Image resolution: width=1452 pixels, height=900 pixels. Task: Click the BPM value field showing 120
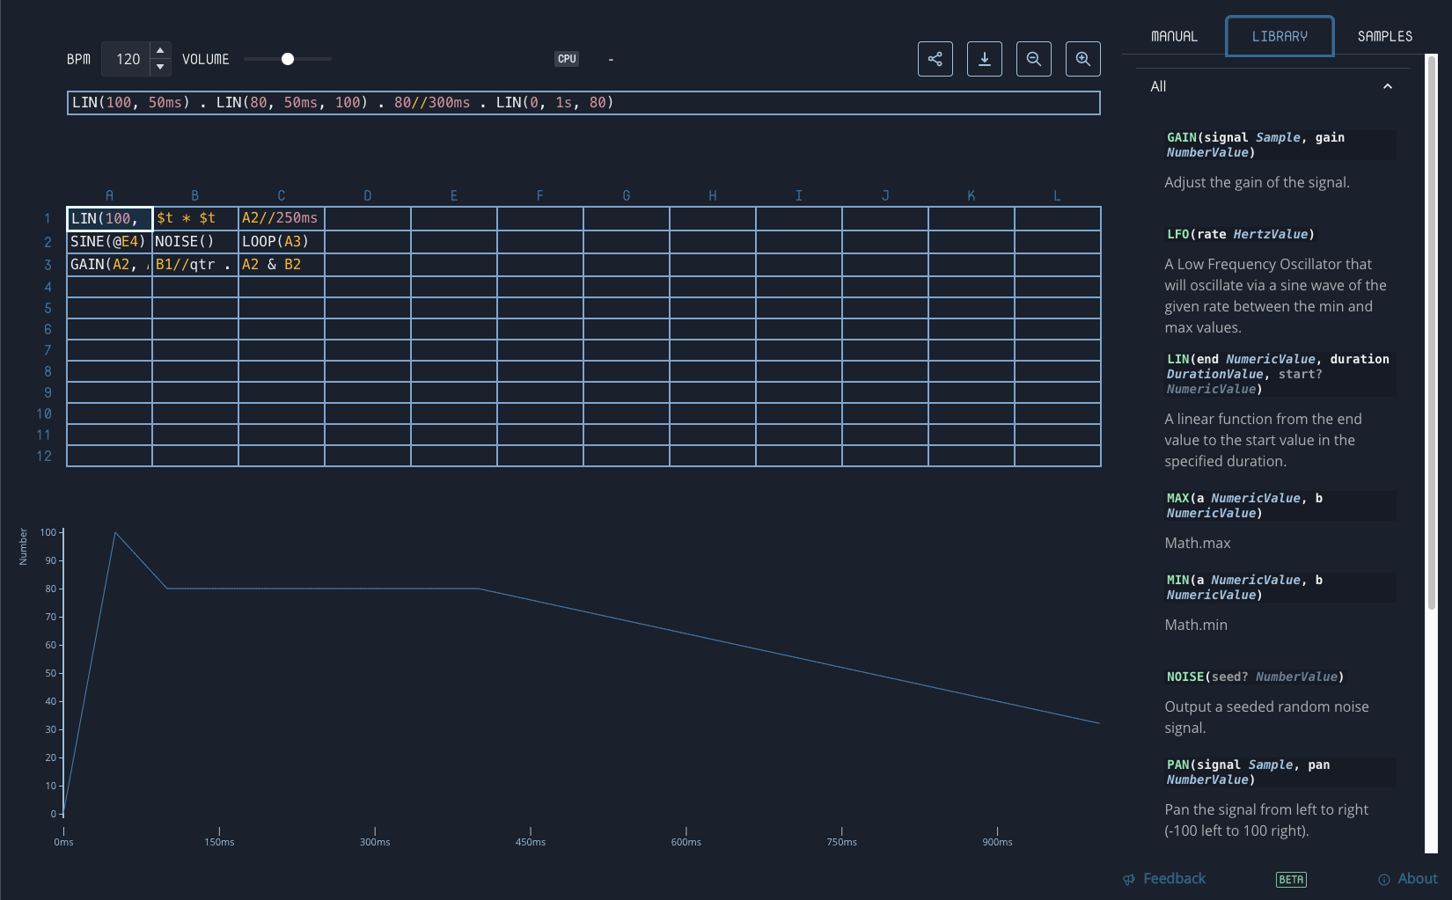coord(127,59)
